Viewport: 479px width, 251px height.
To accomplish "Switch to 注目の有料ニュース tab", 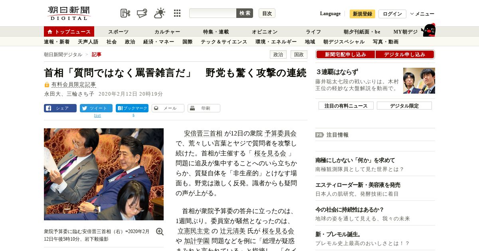I will [346, 106].
